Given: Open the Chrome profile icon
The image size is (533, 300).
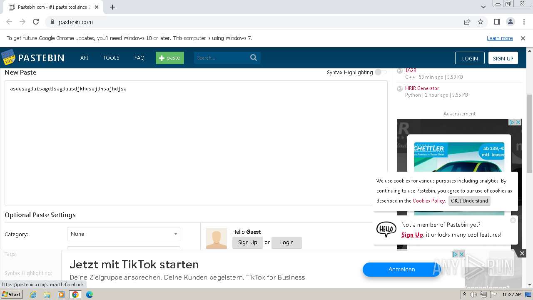Looking at the screenshot, I should [x=511, y=22].
